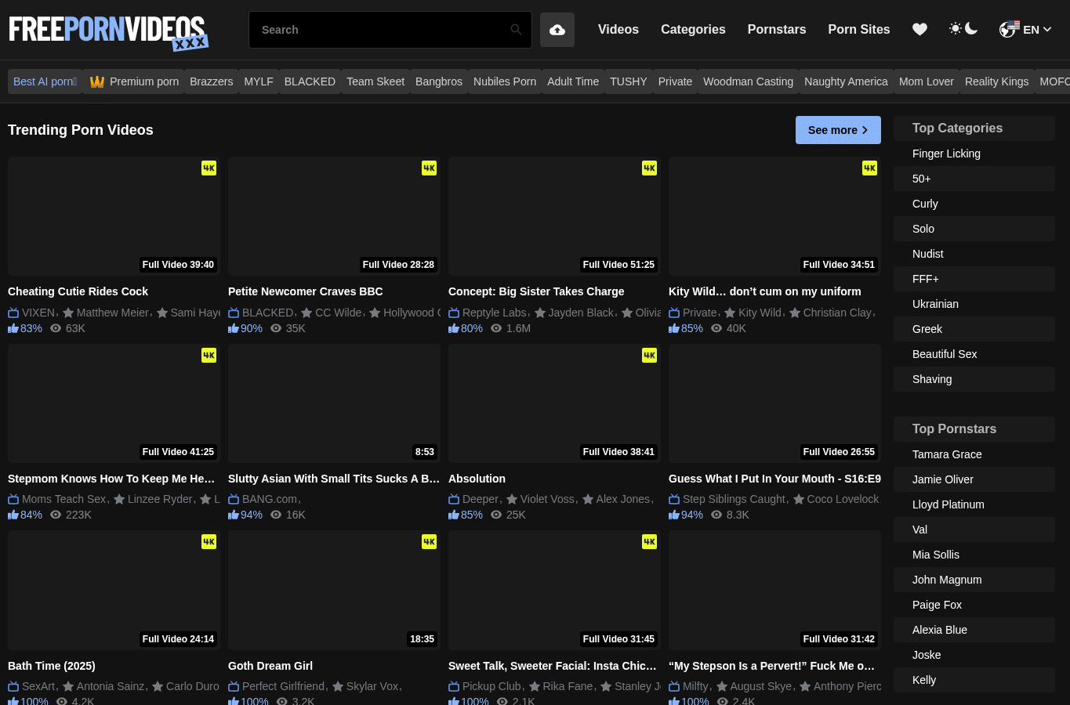The width and height of the screenshot is (1070, 705).
Task: Click the star icon before Skylar Vox
Action: [338, 686]
